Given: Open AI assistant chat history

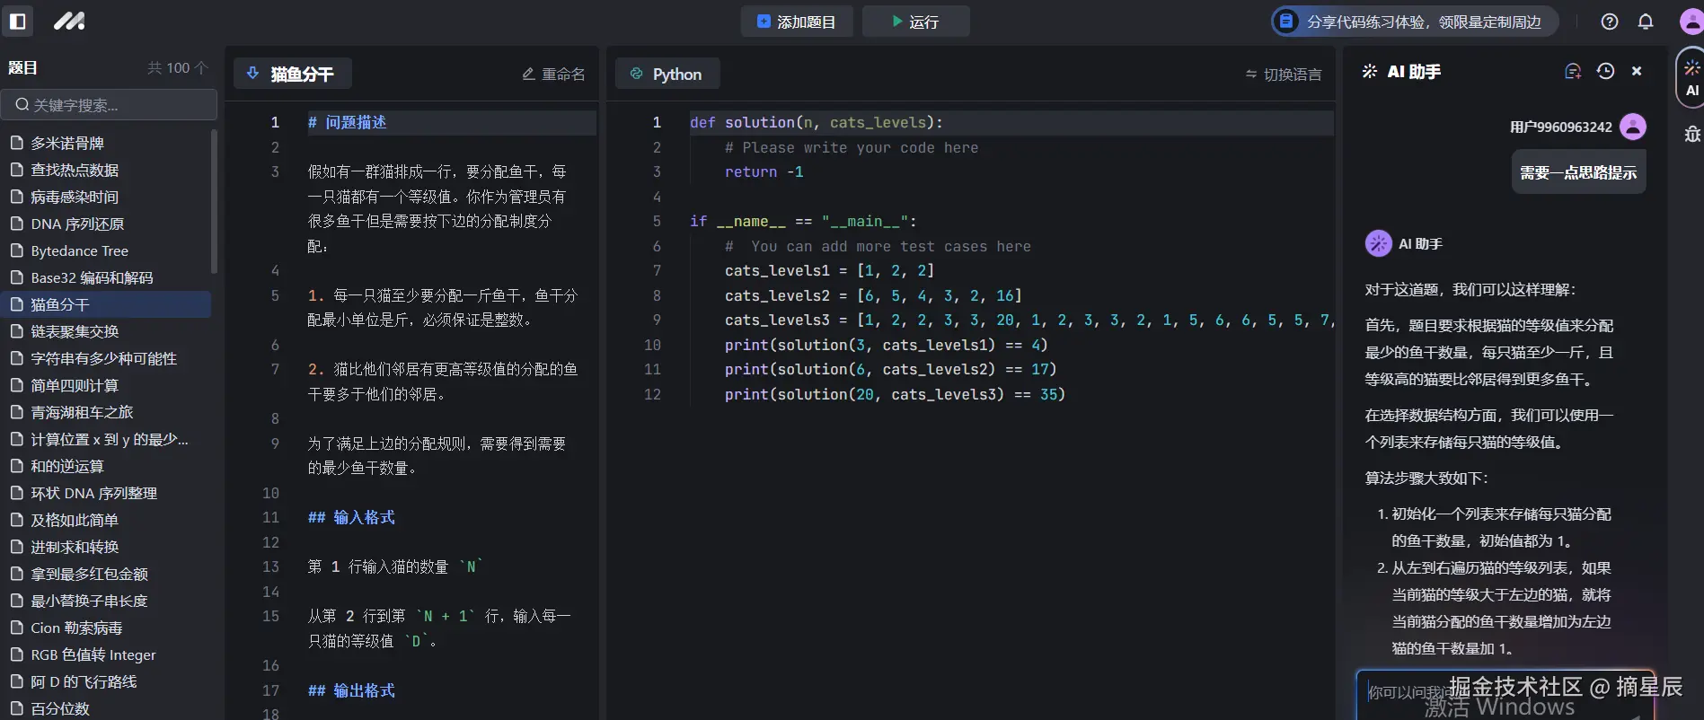Looking at the screenshot, I should [1605, 71].
